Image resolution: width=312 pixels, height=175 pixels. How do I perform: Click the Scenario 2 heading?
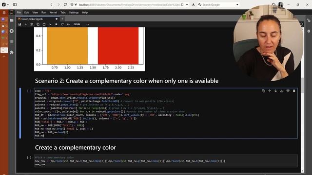pyautogui.click(x=127, y=81)
